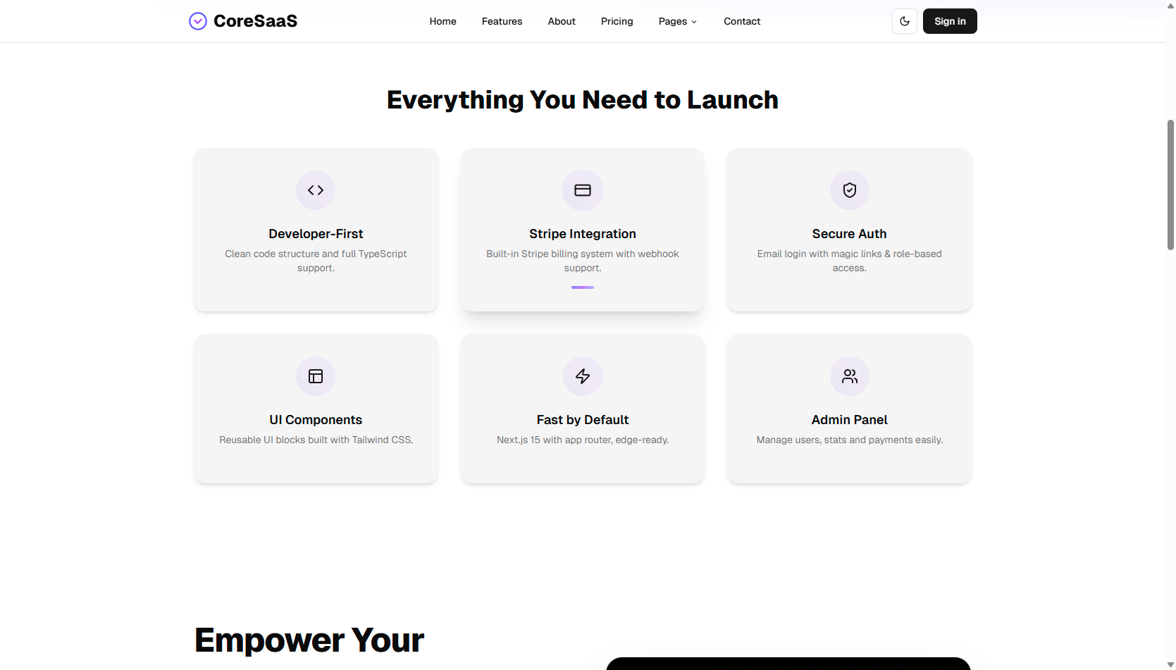The height and width of the screenshot is (670, 1176).
Task: Click the CoreSaaS brand name text
Action: coord(255,21)
